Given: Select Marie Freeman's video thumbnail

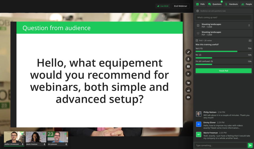Looking at the screenshot, I should (x=36, y=139).
